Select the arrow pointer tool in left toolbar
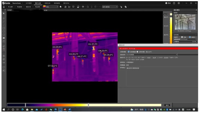 (4, 13)
